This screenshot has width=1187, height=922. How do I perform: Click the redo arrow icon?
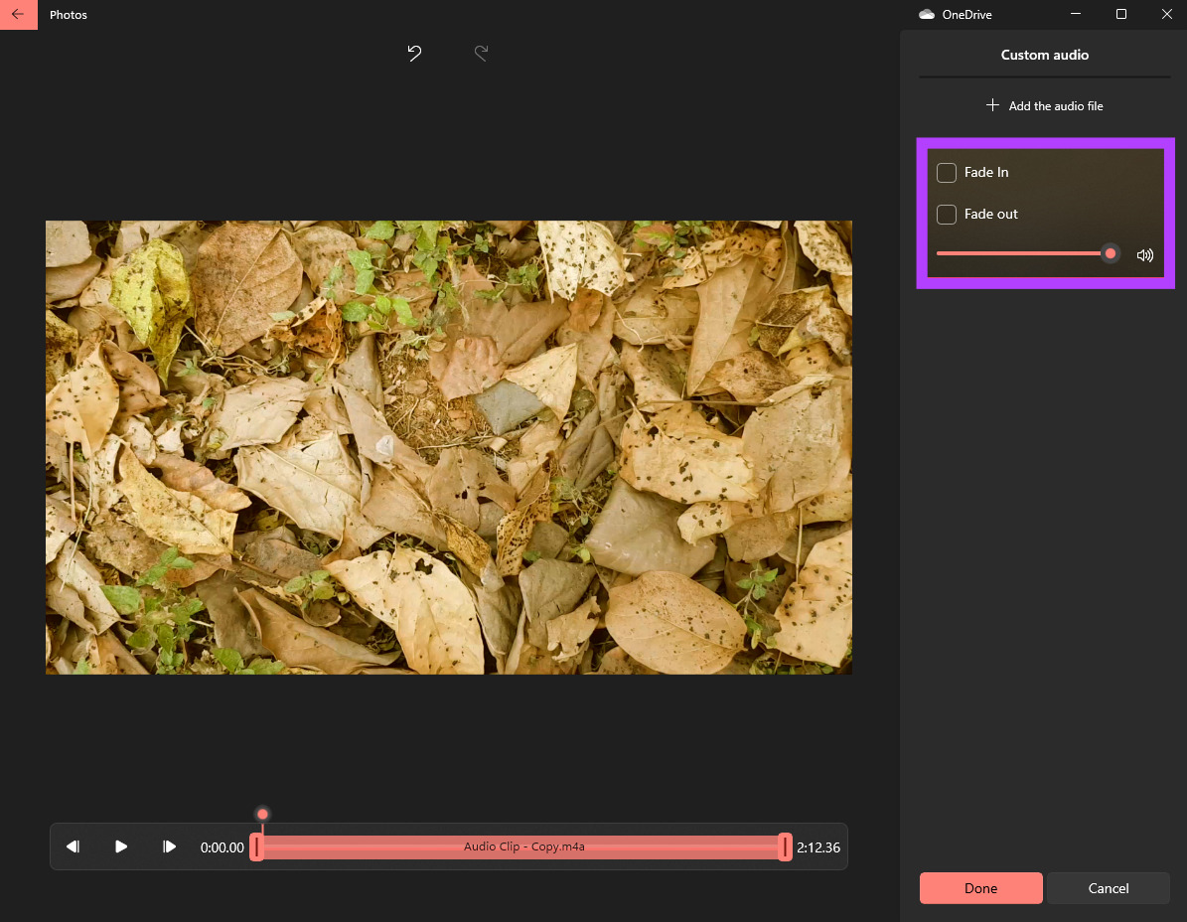point(481,54)
